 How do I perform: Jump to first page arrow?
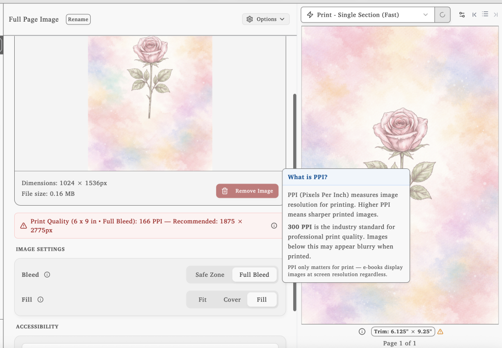pos(474,15)
